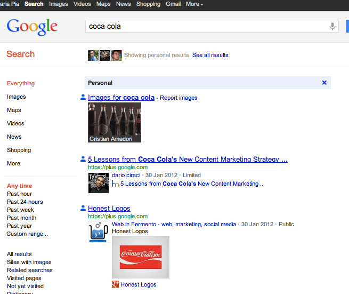Image resolution: width=349 pixels, height=294 pixels.
Task: Open nested 5 Lessons Content Marketing link
Action: [x=192, y=184]
